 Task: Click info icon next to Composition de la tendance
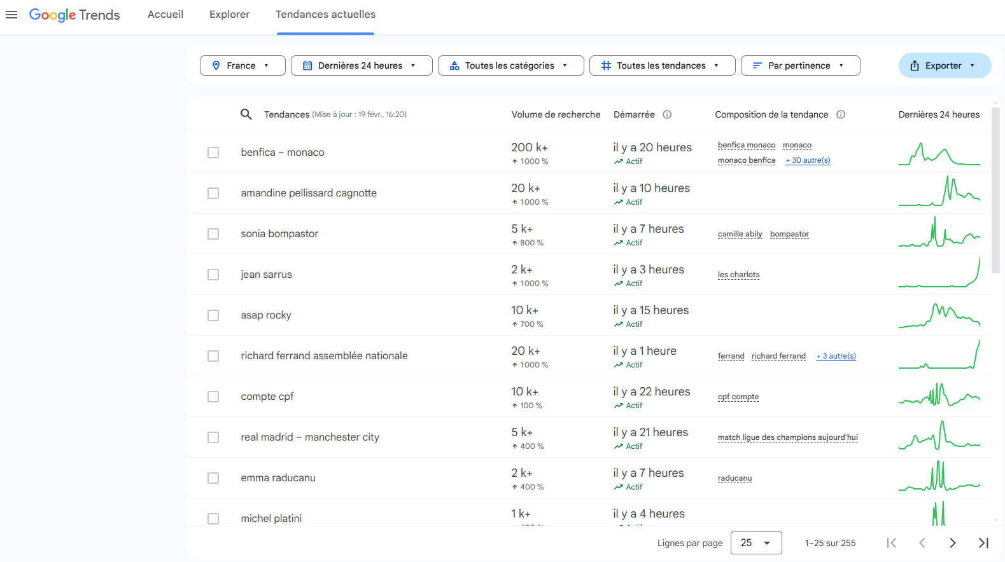[x=841, y=114]
